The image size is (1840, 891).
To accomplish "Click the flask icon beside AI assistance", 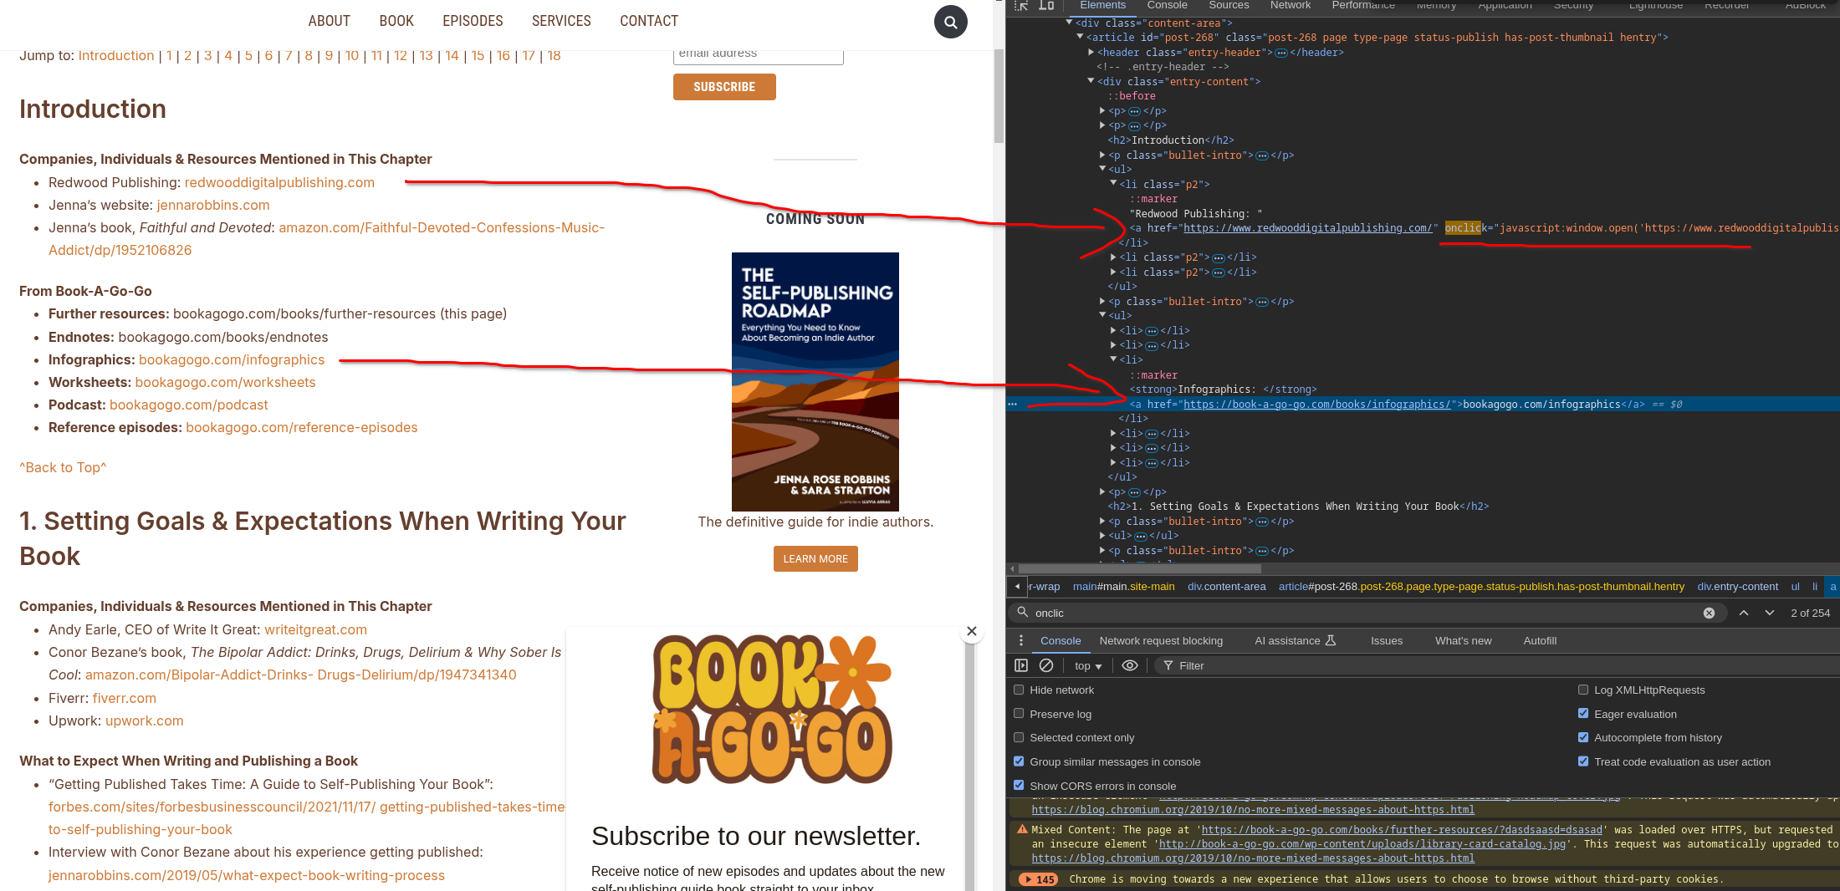I will coord(1331,640).
